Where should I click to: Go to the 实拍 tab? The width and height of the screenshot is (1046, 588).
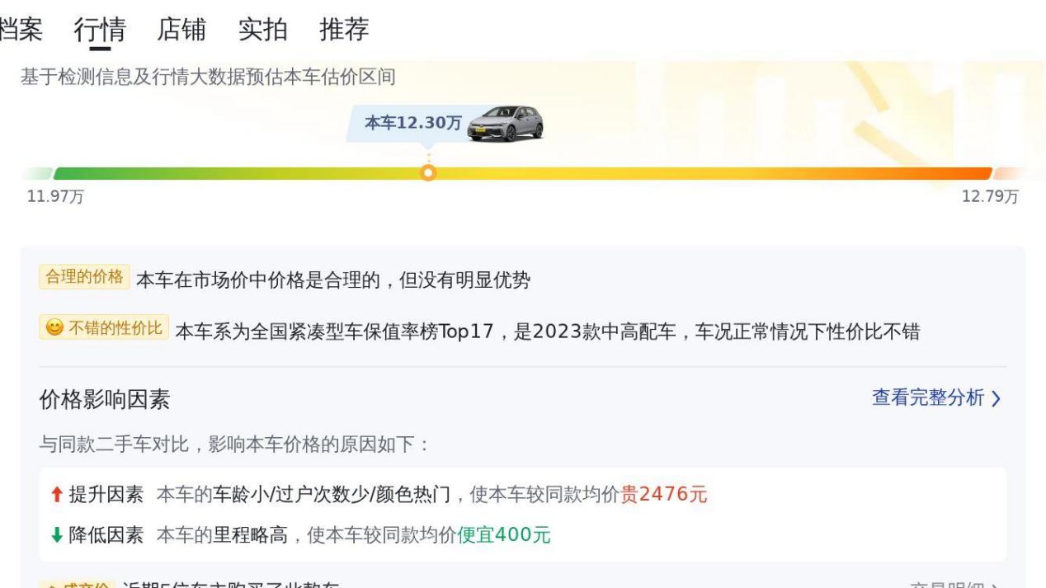point(262,30)
